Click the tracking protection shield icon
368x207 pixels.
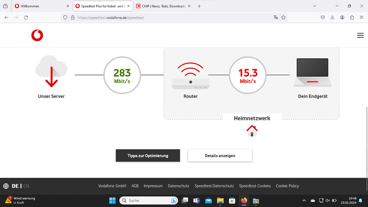pos(65,18)
